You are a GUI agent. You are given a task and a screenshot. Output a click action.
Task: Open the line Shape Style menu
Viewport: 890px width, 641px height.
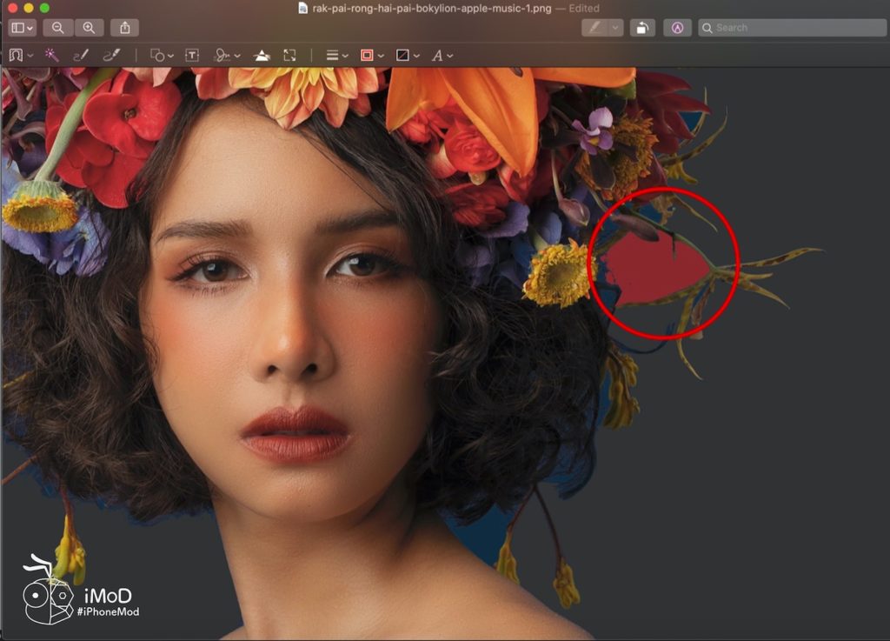tap(336, 55)
